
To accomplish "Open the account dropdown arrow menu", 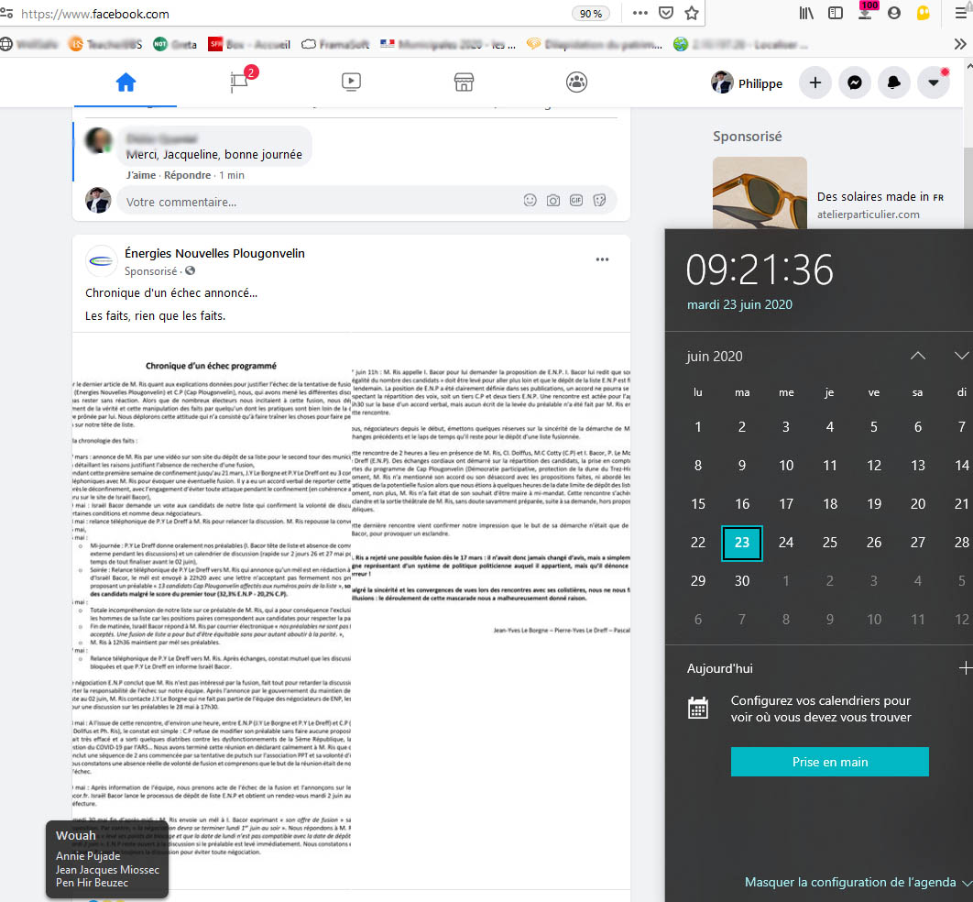I will [x=934, y=82].
